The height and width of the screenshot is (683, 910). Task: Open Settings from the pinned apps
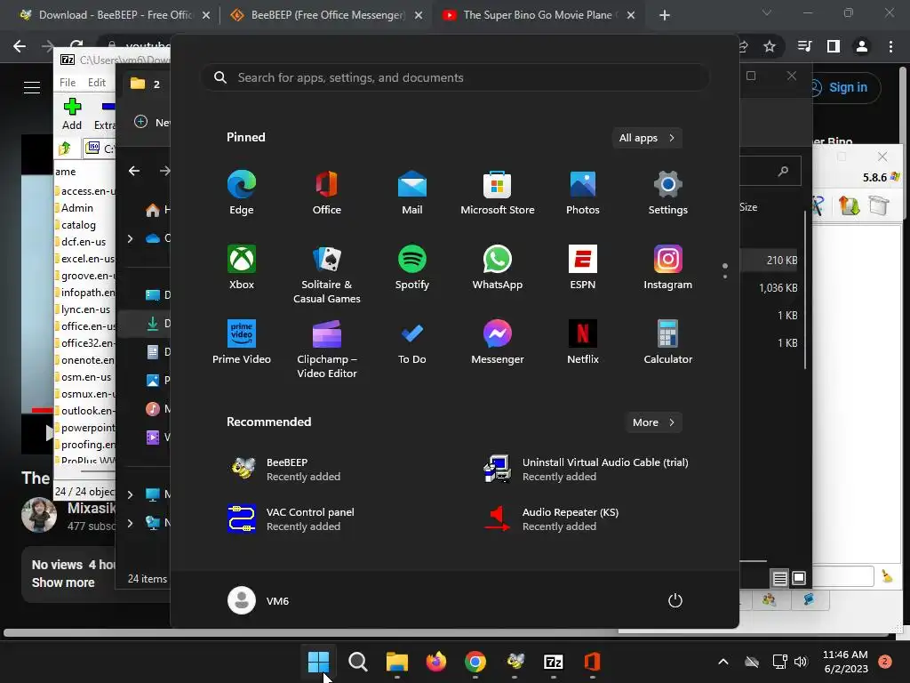[668, 193]
